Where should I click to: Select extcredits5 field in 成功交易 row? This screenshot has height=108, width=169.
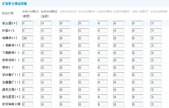pyautogui.click(x=103, y=90)
